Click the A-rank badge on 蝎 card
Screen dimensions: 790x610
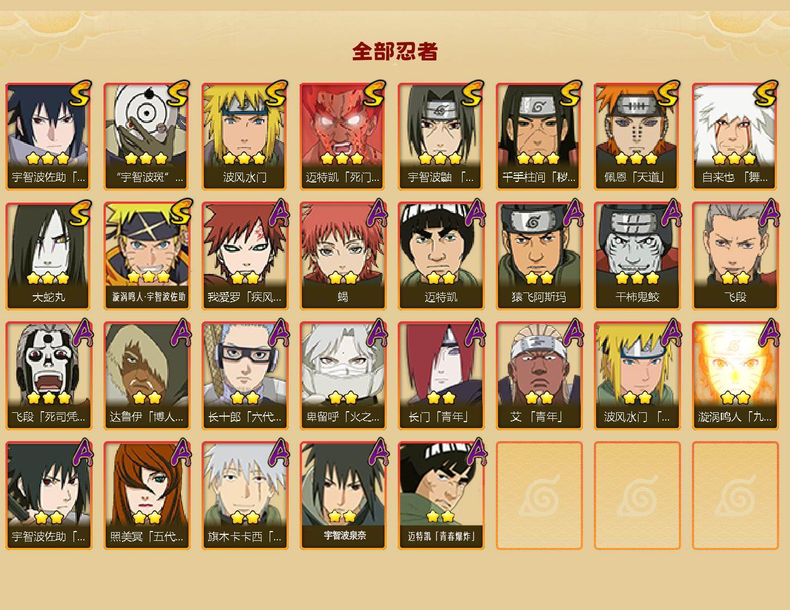[376, 213]
